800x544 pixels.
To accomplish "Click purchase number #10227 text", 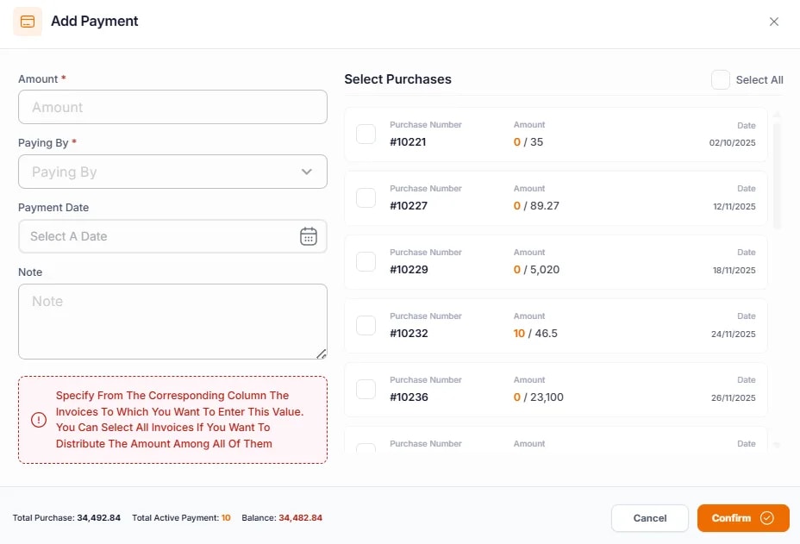I will 409,206.
